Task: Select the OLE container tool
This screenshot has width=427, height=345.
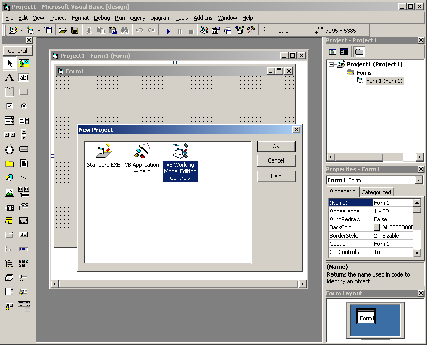Action: [10, 206]
